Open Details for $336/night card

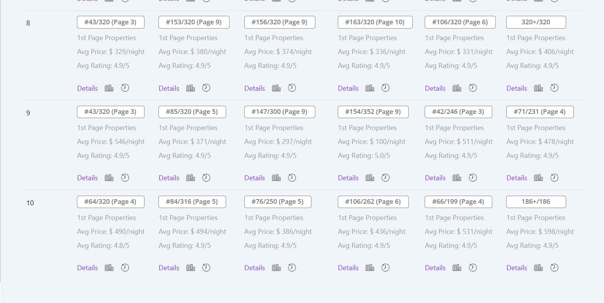[348, 88]
